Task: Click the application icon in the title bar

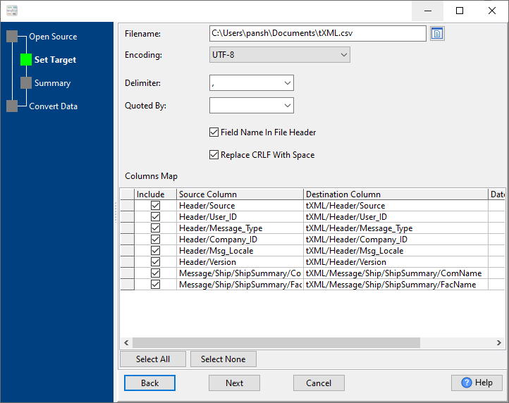Action: pos(11,11)
